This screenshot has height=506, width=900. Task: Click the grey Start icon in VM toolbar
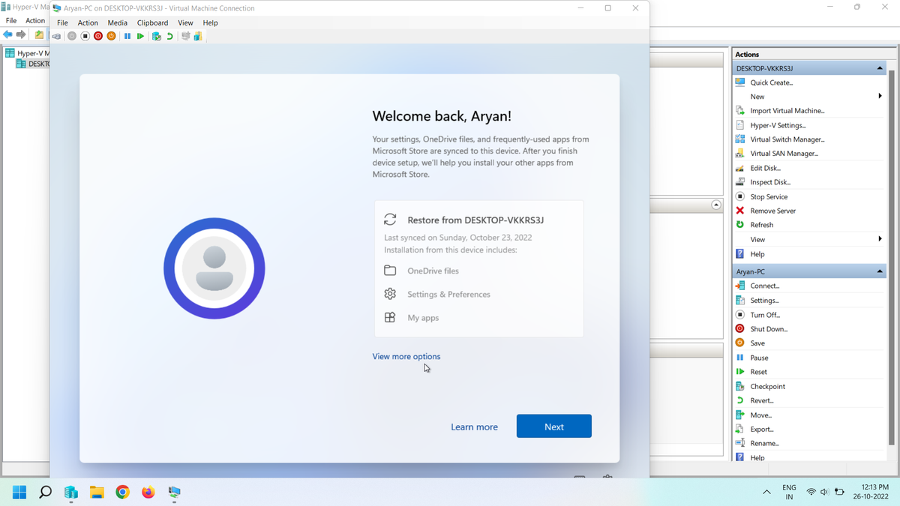(72, 36)
